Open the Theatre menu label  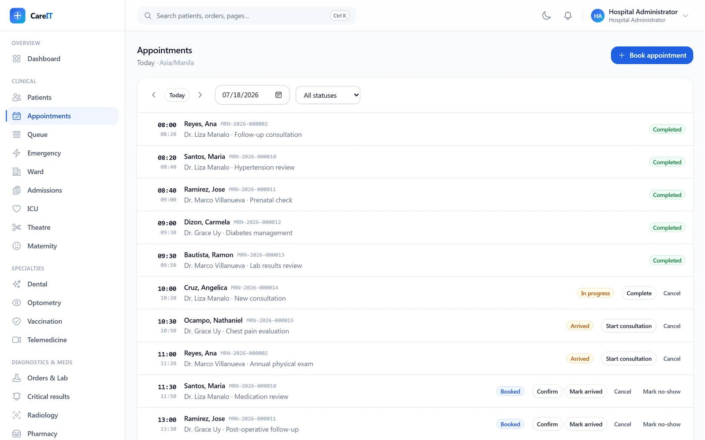pyautogui.click(x=39, y=227)
